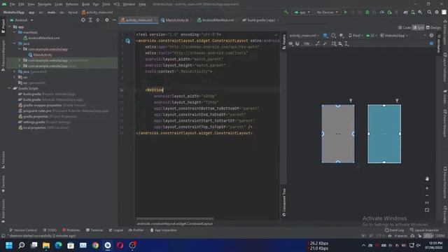Open the Build menu
This screenshot has height=252, width=448.
point(85,4)
